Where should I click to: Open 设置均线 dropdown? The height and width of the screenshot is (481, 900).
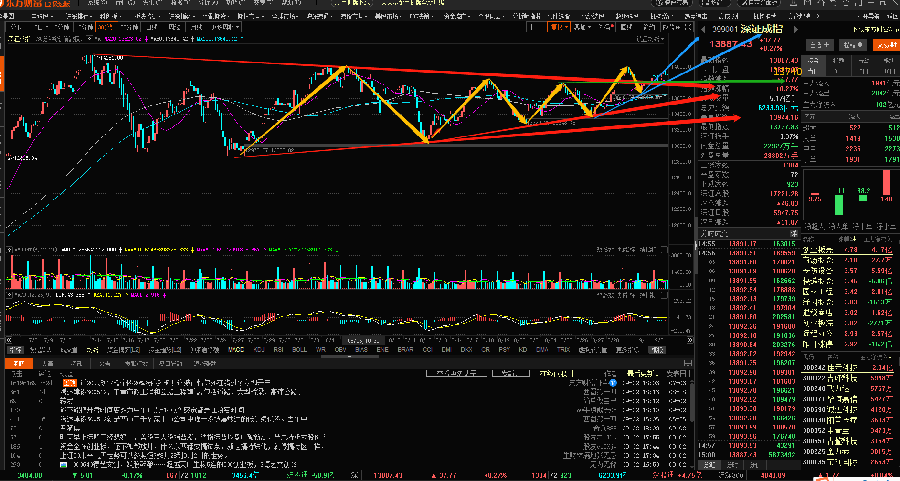click(650, 39)
